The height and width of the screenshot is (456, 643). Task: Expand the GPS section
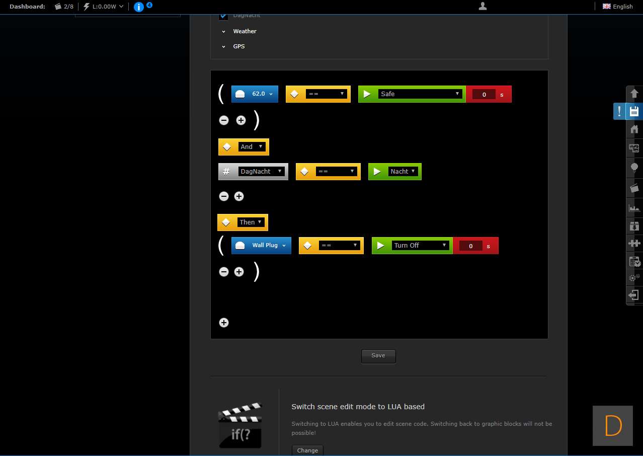click(x=238, y=46)
